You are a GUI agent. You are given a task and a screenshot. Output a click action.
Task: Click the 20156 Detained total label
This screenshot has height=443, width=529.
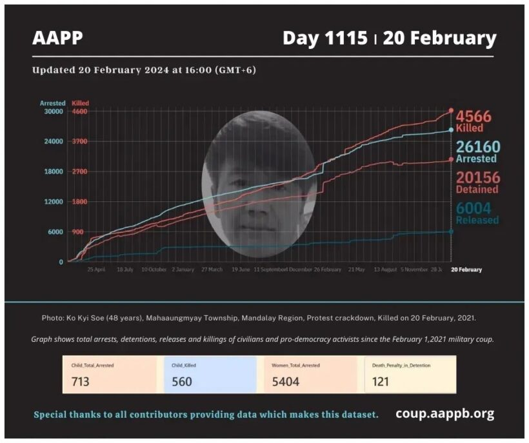[477, 182]
